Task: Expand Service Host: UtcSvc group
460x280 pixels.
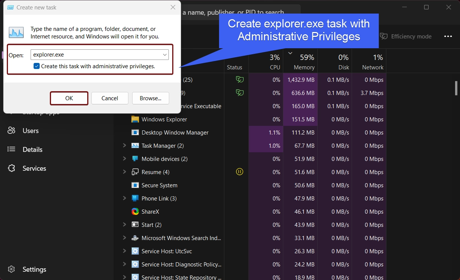Action: 124,251
